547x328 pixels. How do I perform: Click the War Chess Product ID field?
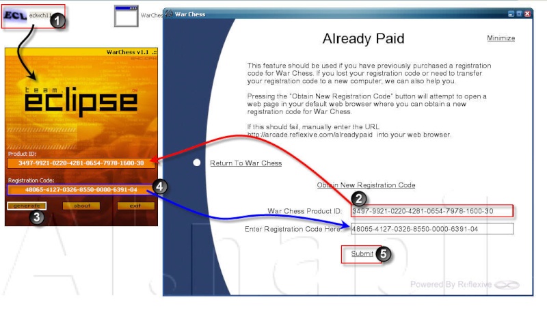[x=432, y=211]
